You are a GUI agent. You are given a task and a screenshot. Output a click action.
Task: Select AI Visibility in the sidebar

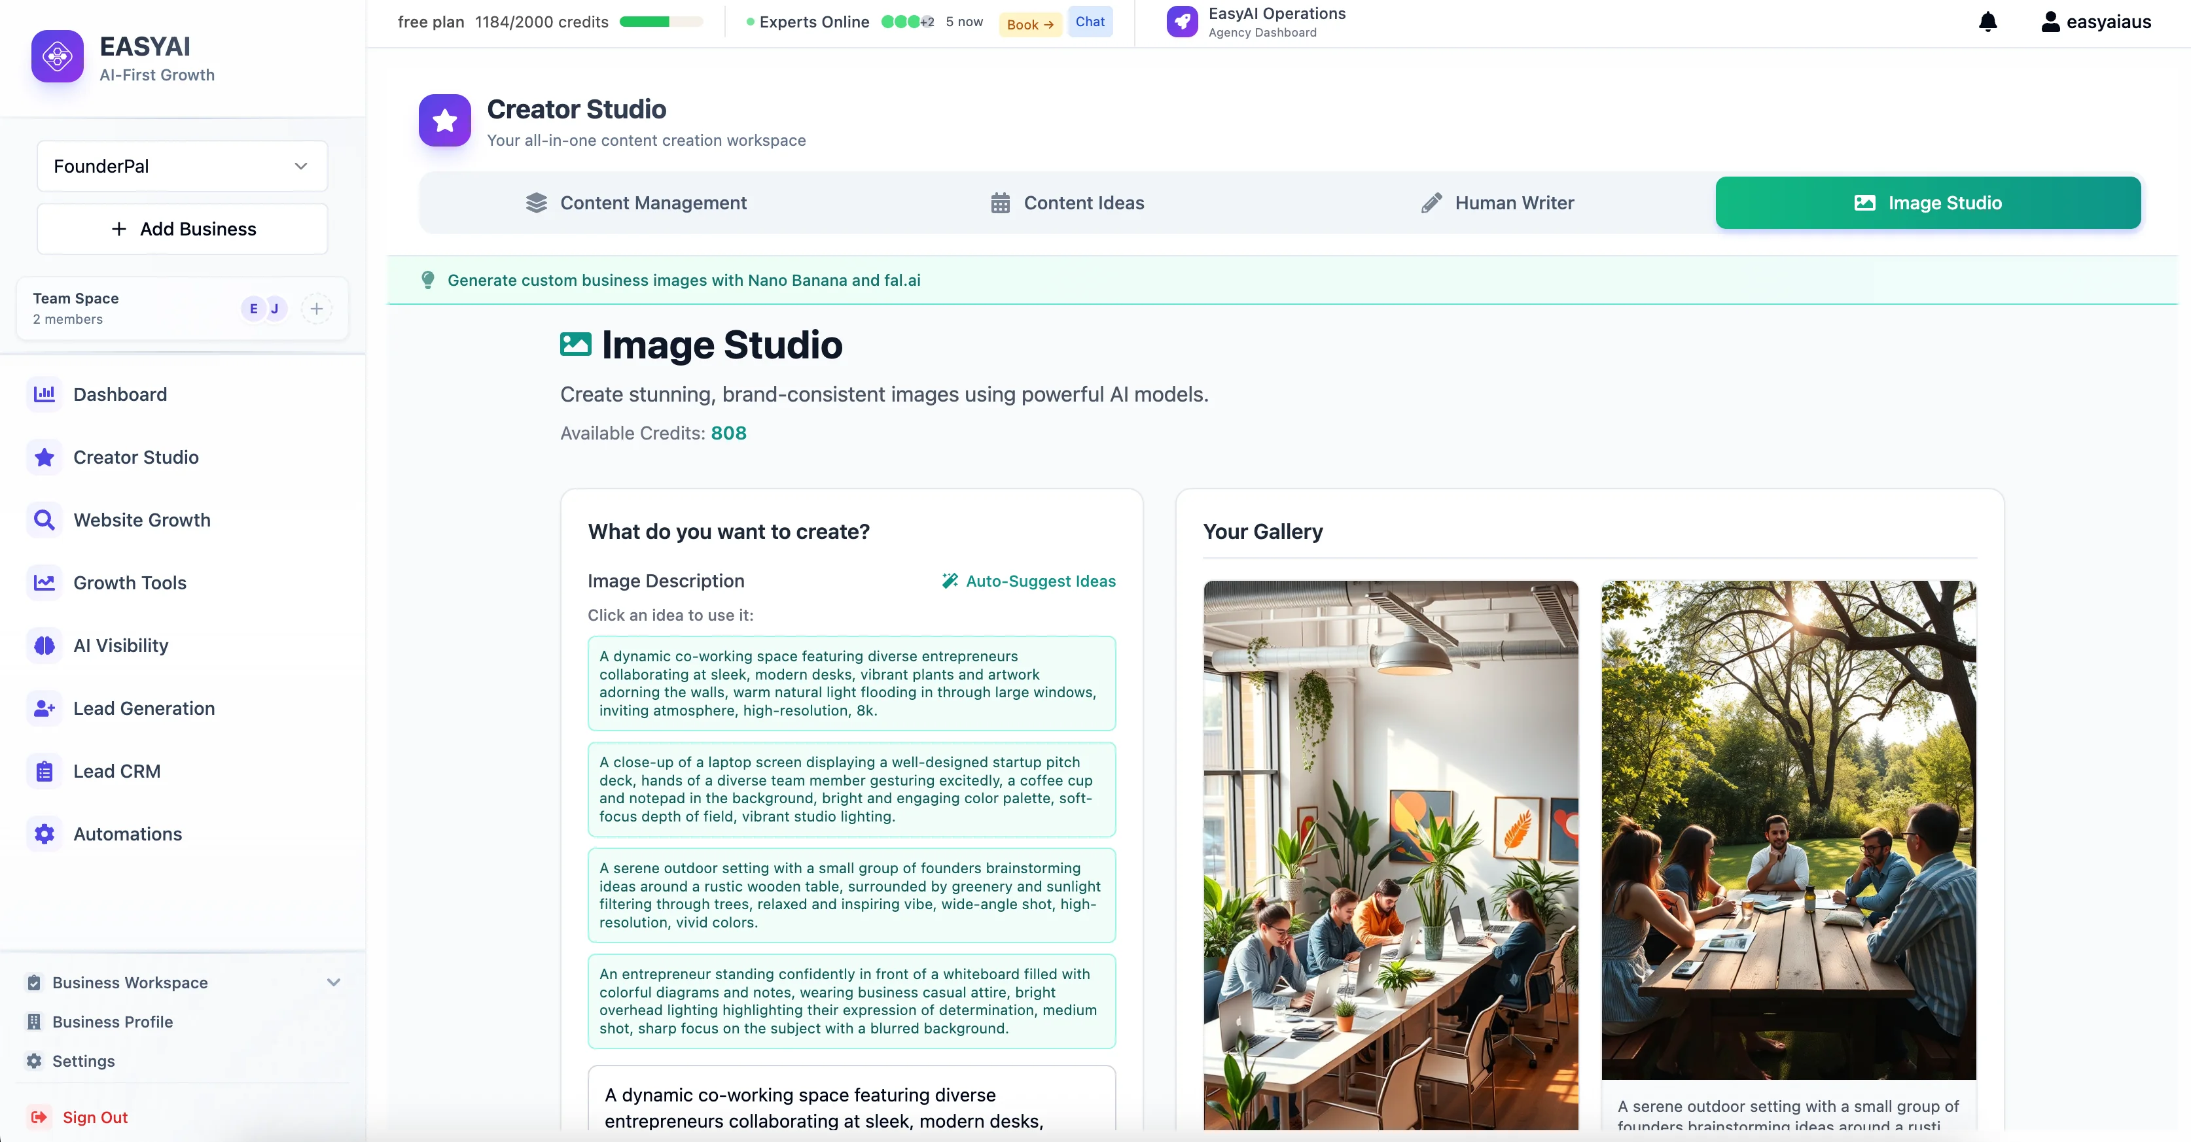(x=120, y=646)
